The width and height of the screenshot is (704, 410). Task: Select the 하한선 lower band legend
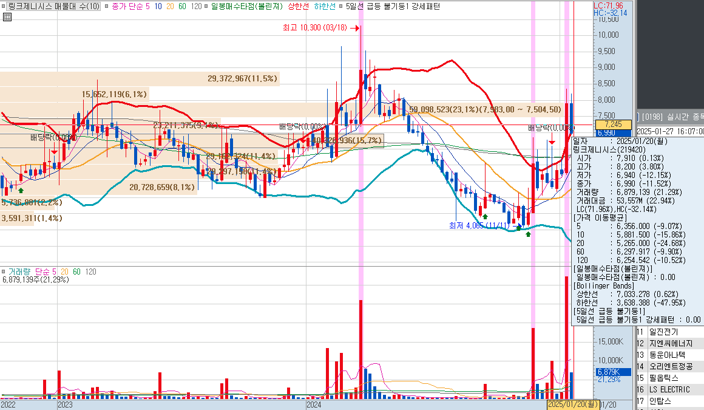point(325,6)
